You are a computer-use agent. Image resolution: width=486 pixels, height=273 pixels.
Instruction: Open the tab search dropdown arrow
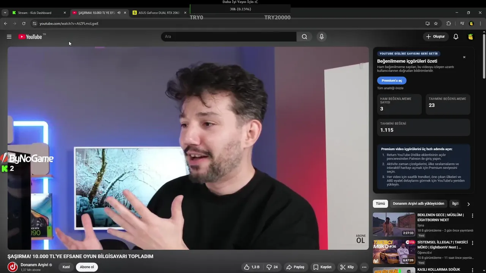click(5, 13)
